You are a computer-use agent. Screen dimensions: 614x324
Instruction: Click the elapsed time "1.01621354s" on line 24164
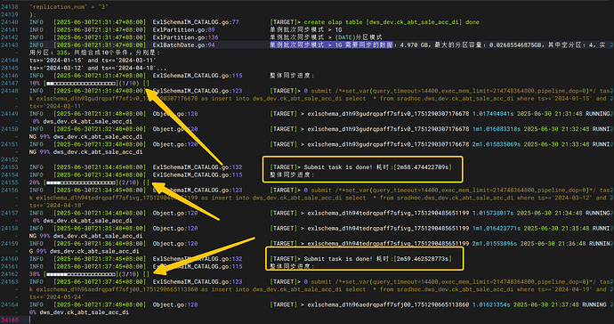491,304
